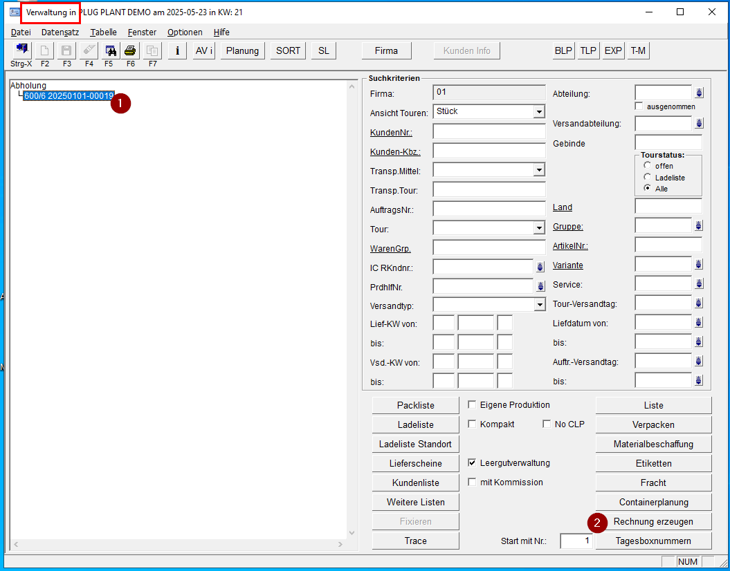Click the exit door icon (Strg-X)
This screenshot has height=571, width=730.
tap(21, 50)
